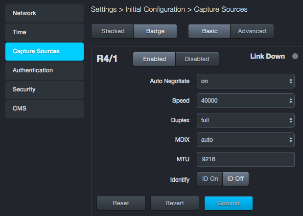Open the Network settings section
The image size is (303, 216).
pyautogui.click(x=45, y=13)
